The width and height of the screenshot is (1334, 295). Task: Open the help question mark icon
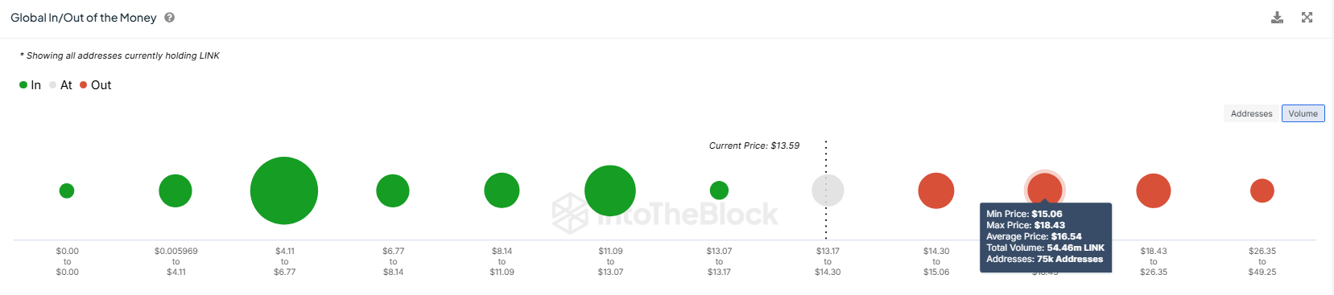click(x=169, y=18)
